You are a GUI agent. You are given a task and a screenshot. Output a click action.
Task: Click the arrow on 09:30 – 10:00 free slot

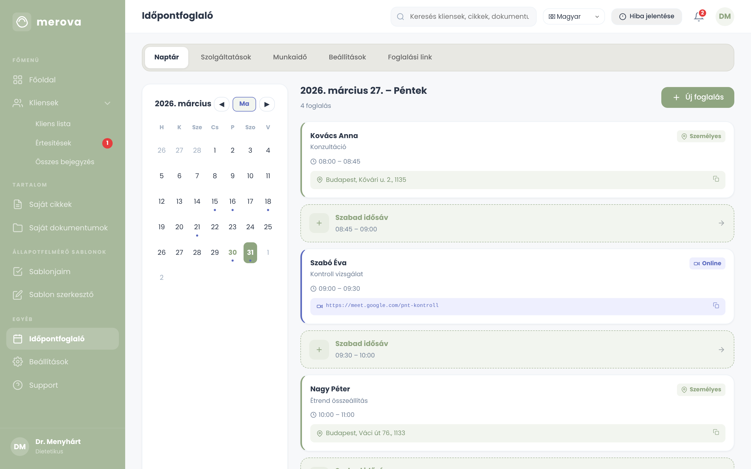coord(721,350)
